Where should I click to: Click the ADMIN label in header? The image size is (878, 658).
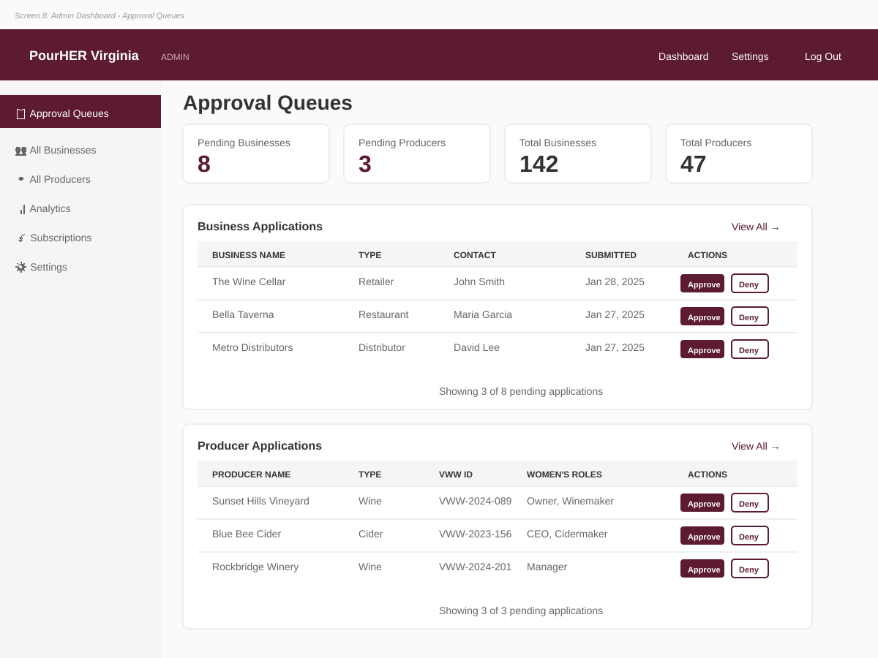point(175,57)
